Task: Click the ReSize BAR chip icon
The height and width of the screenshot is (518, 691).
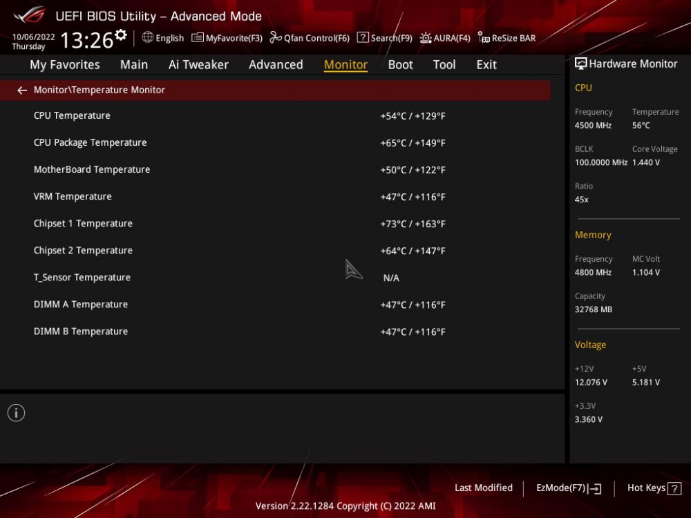Action: [x=484, y=38]
